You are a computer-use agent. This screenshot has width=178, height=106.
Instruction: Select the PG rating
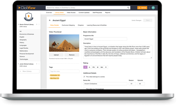pos(93,67)
